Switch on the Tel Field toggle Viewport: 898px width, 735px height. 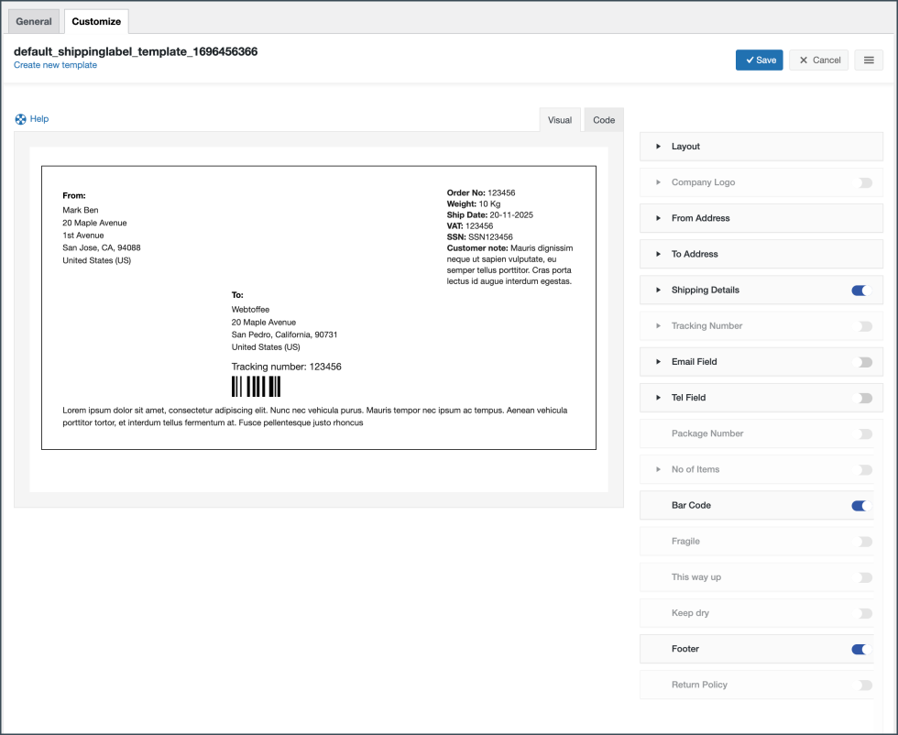pyautogui.click(x=862, y=398)
